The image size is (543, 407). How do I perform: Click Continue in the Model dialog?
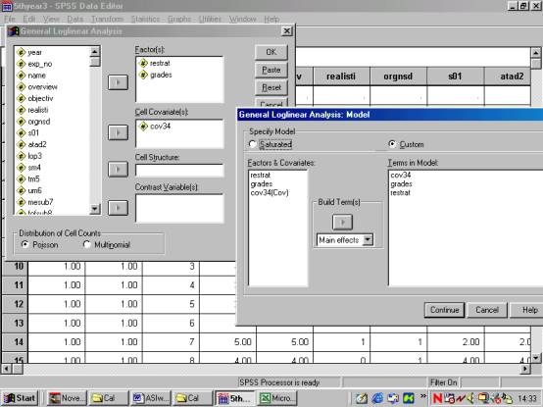pyautogui.click(x=444, y=310)
